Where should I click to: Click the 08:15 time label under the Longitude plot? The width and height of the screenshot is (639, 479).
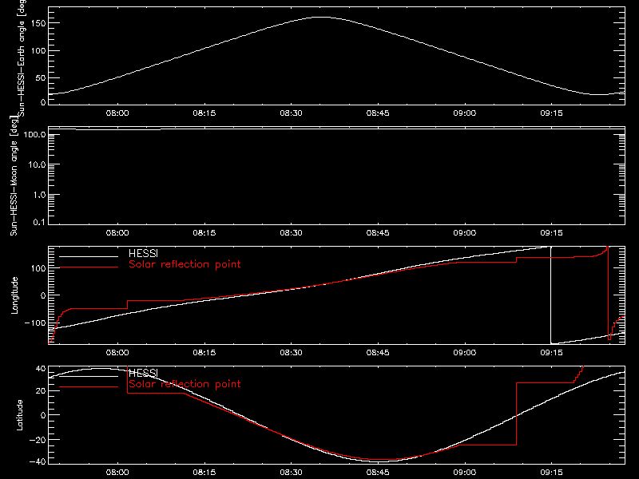click(204, 353)
